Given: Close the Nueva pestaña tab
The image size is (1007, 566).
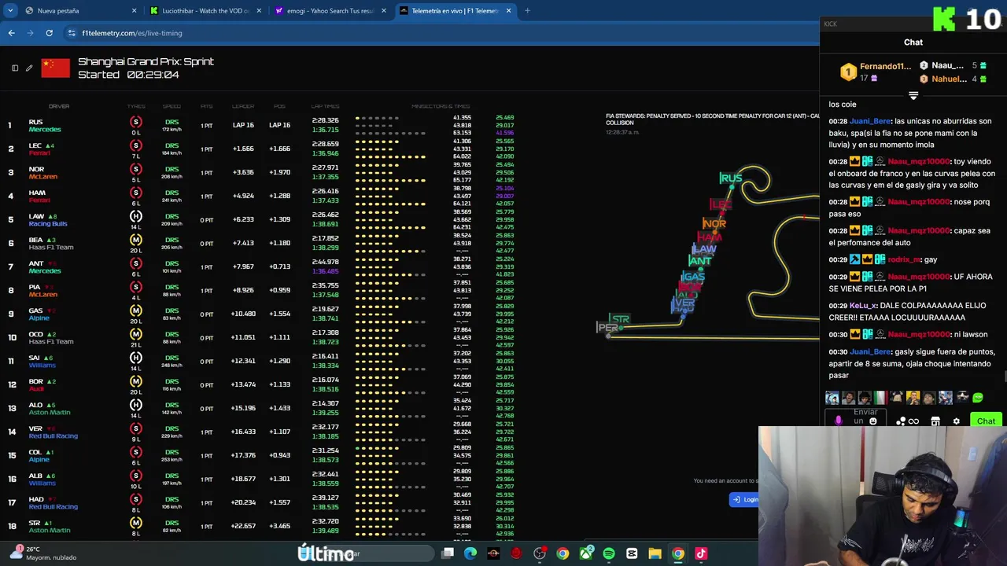Looking at the screenshot, I should [x=134, y=11].
